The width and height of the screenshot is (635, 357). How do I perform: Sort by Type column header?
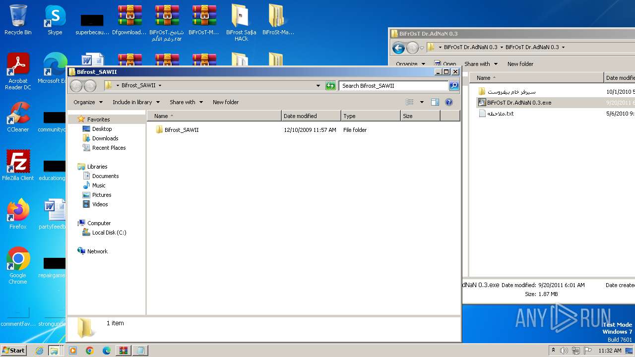[371, 116]
